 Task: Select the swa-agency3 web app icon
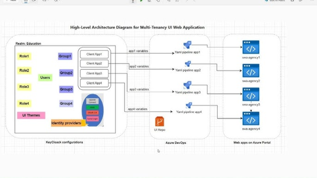(x=251, y=95)
